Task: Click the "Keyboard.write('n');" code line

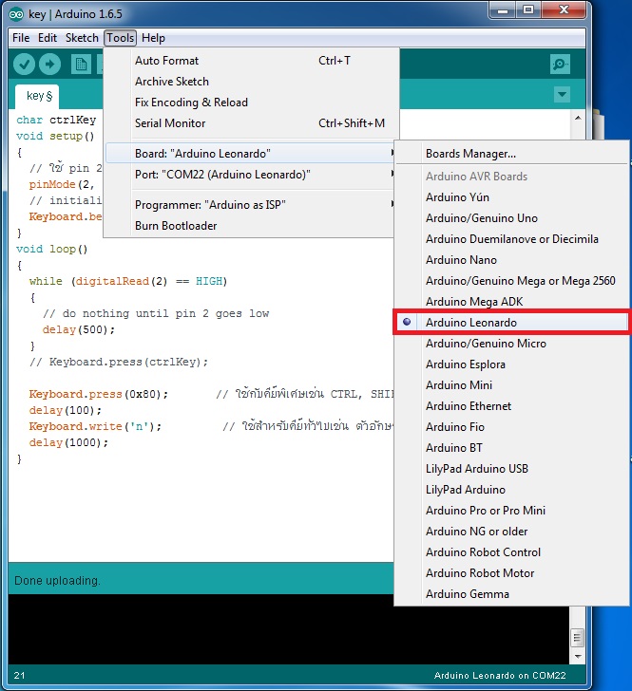Action: click(x=95, y=426)
